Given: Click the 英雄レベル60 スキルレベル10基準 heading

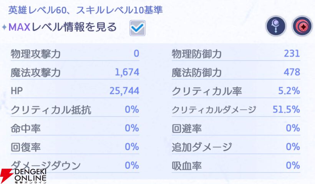Looking at the screenshot, I should tap(85, 10).
